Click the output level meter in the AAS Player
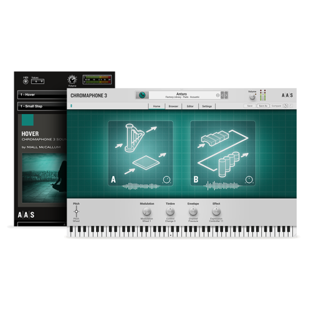This screenshot has width=311, height=312. point(97,80)
